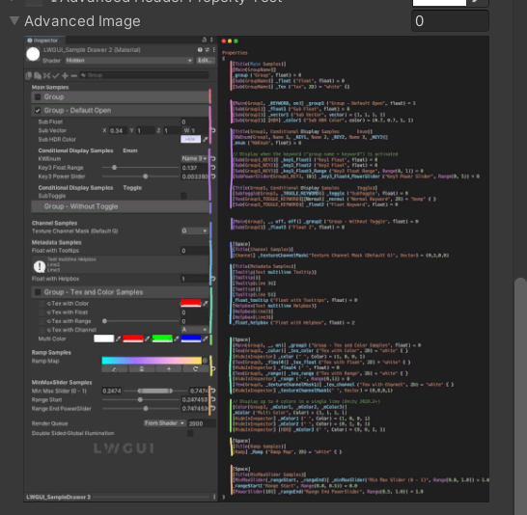Click the Range Start slider handle
This screenshot has height=515, width=527.
pos(140,400)
